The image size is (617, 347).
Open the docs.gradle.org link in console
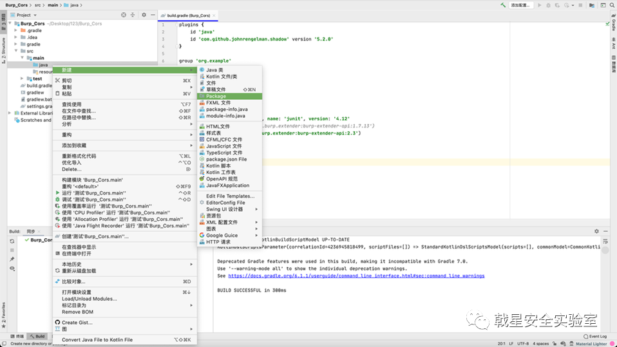356,276
